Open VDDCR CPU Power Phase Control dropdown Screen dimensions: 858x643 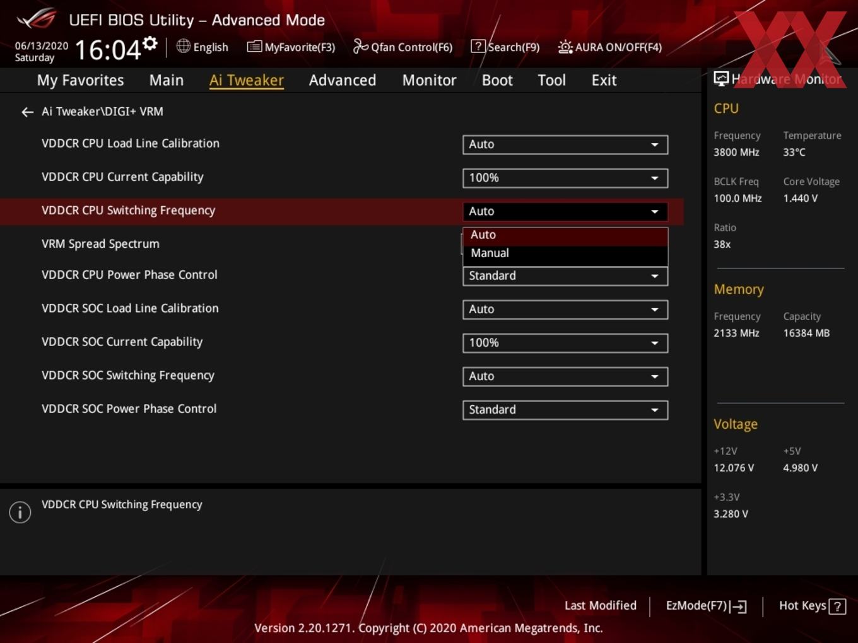tap(565, 276)
